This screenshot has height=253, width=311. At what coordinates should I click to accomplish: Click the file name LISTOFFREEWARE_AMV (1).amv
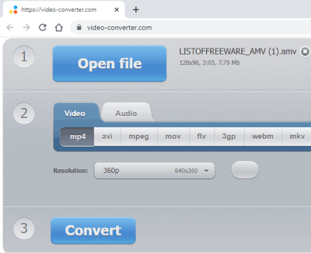point(238,51)
